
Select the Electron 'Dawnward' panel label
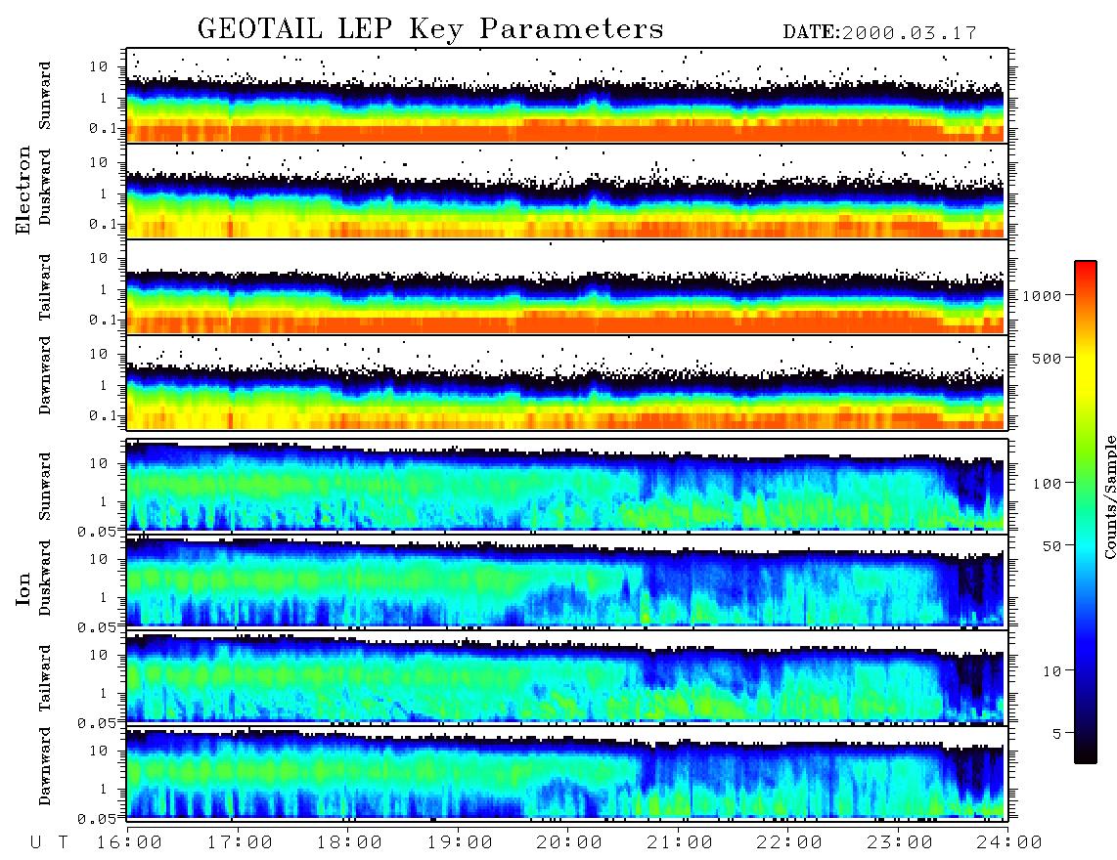(x=45, y=375)
